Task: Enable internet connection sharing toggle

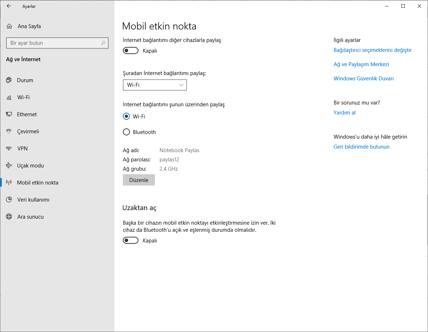Action: (130, 50)
